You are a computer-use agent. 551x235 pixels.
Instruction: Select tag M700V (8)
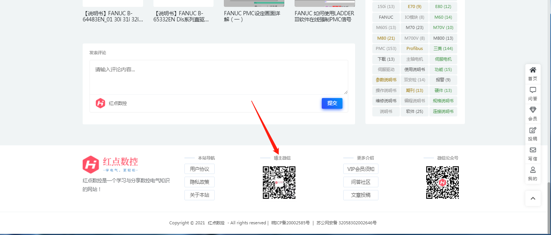(x=415, y=38)
